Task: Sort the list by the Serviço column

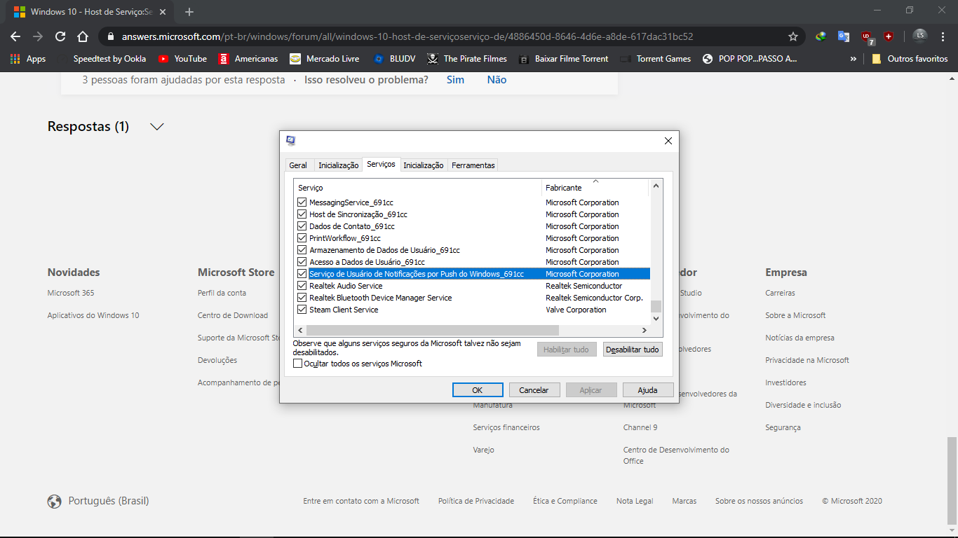Action: pos(417,188)
